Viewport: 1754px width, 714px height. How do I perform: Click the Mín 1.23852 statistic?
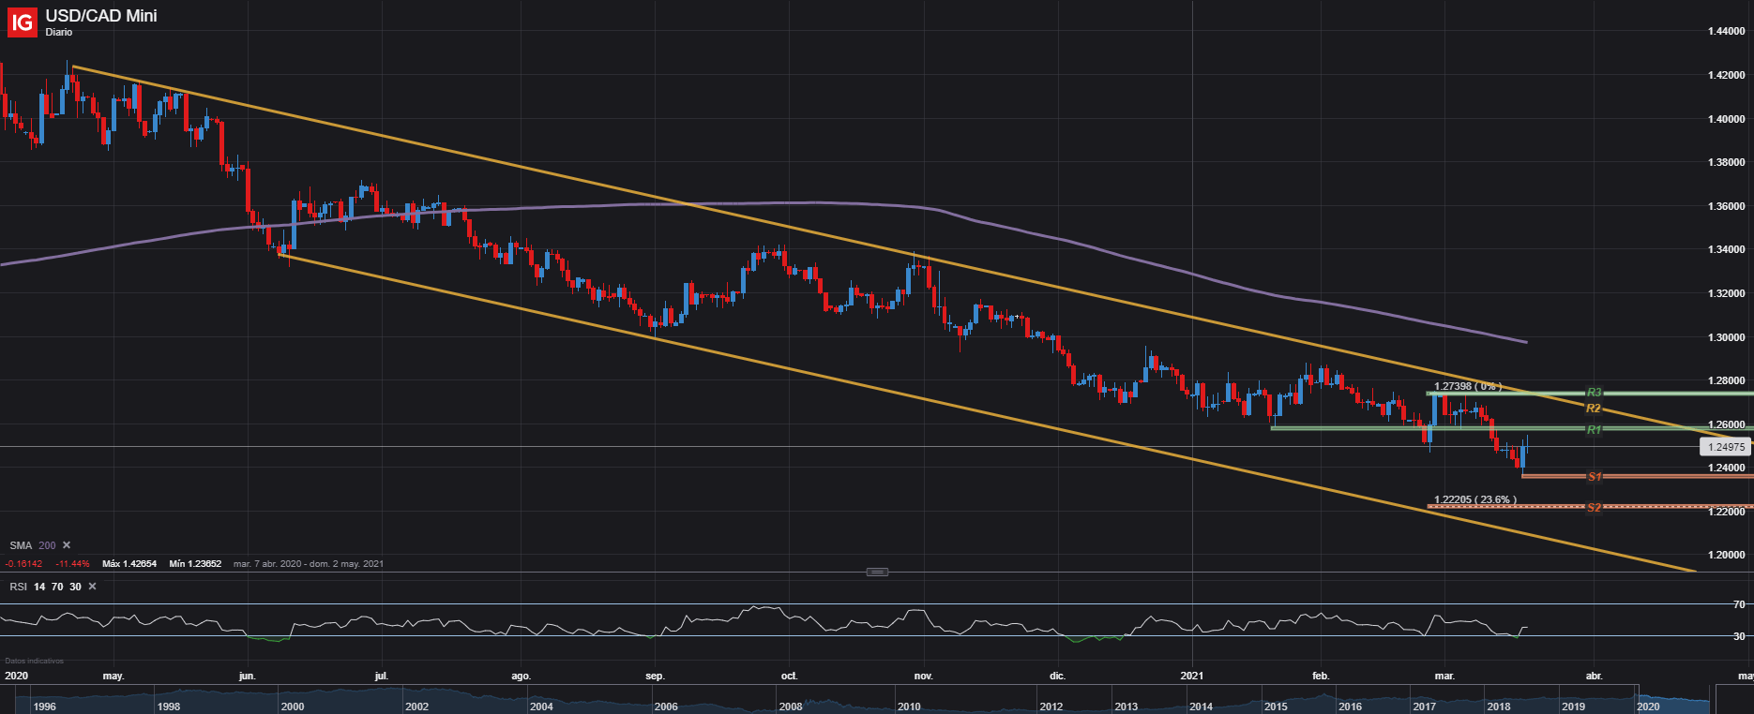[195, 564]
